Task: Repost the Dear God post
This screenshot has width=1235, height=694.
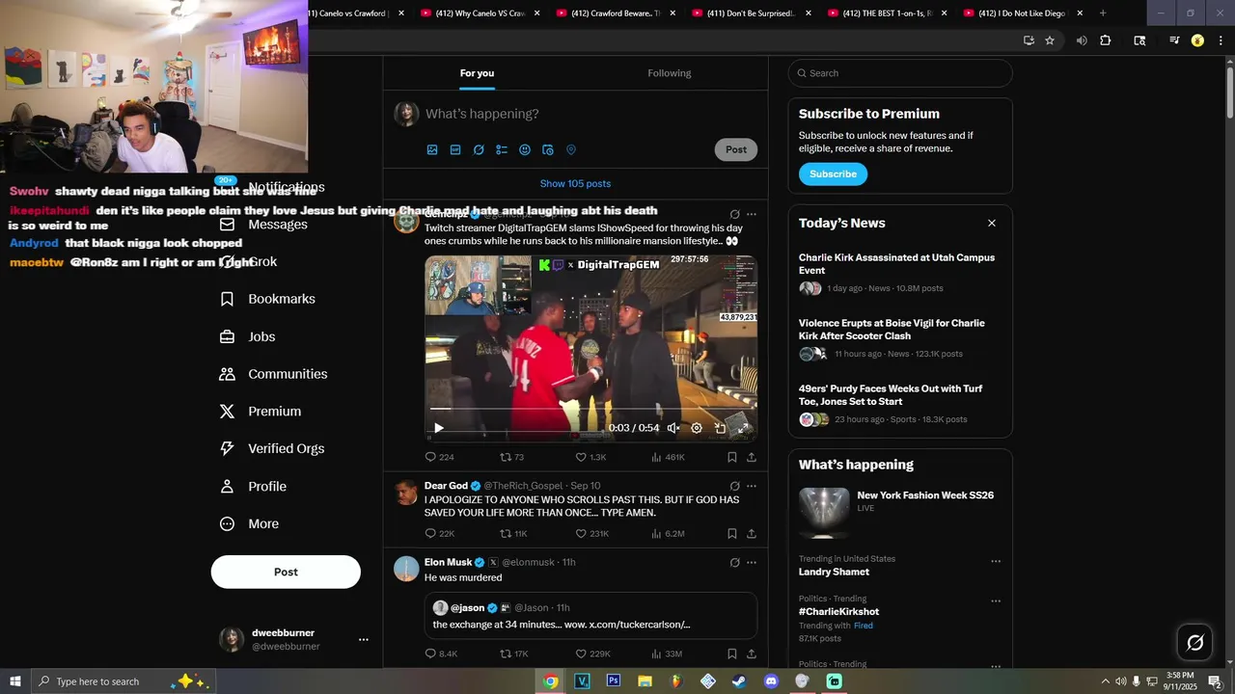Action: 513,533
